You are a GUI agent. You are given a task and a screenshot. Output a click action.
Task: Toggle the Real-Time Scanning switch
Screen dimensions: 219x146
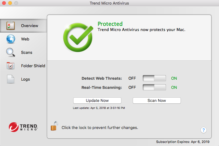[x=154, y=87]
